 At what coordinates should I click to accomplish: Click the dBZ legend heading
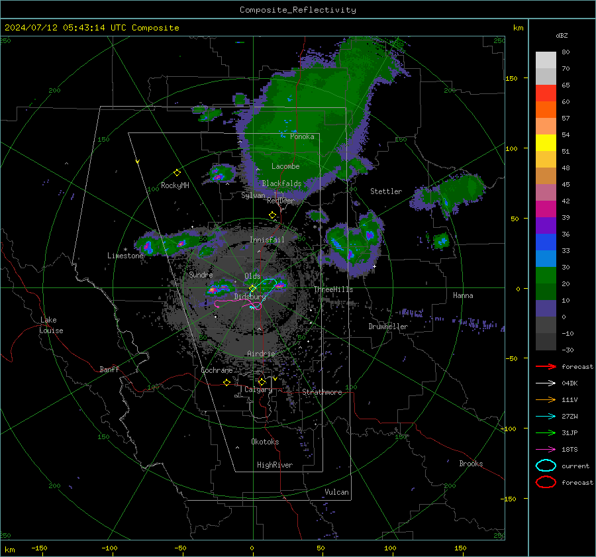[x=562, y=36]
